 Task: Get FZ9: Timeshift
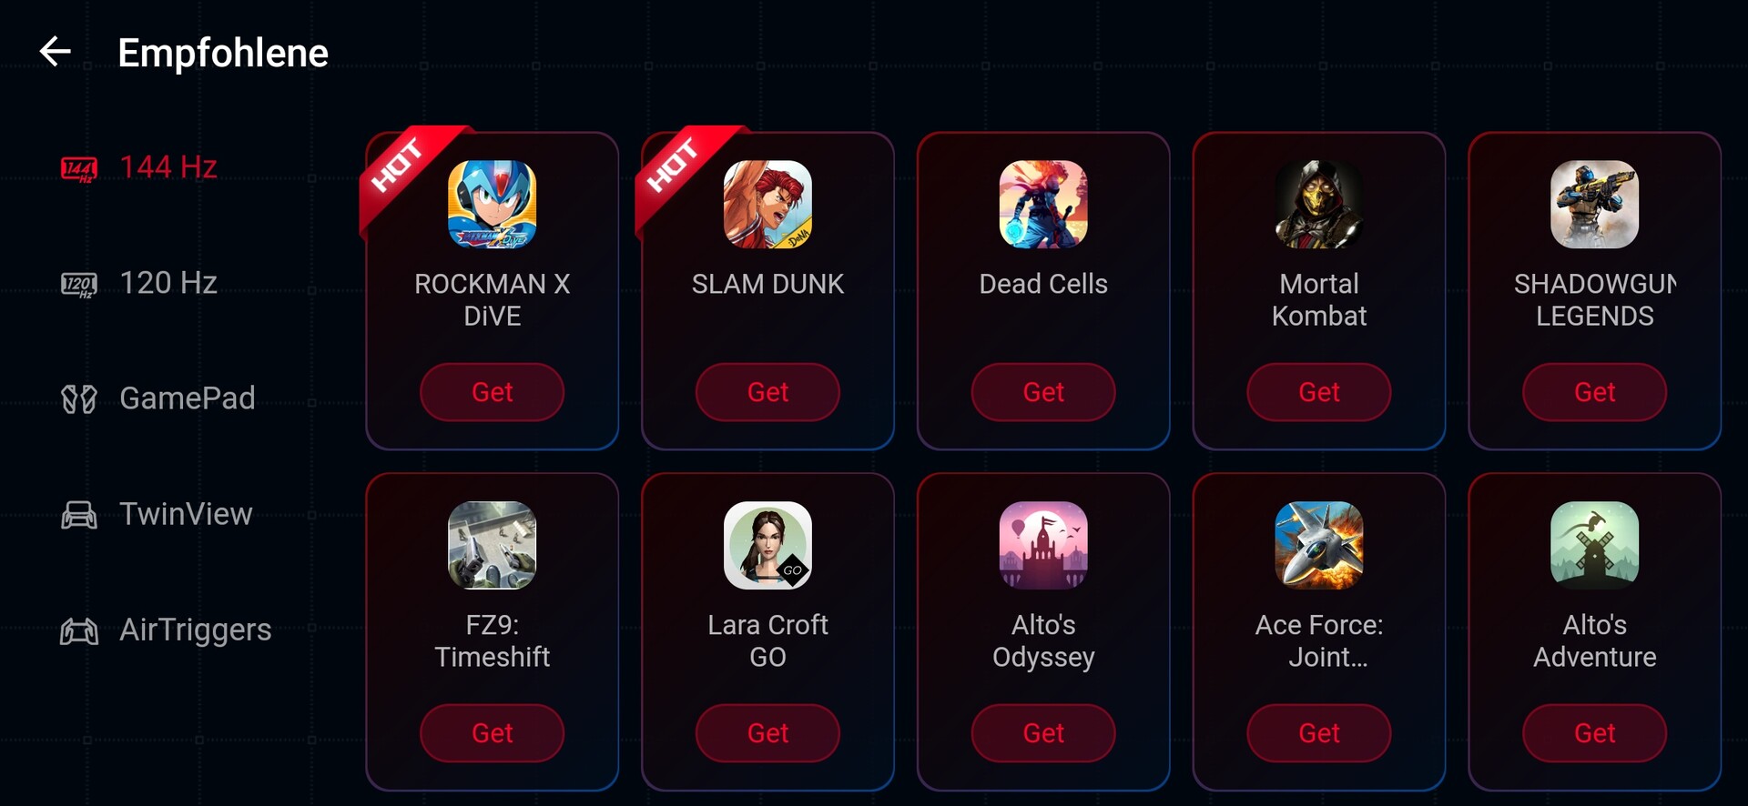(x=493, y=733)
